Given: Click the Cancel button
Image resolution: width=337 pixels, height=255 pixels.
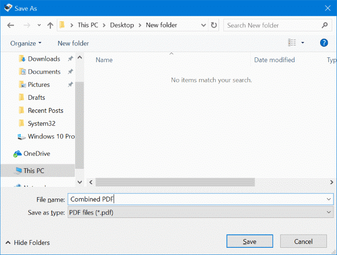Looking at the screenshot, I should 303,241.
